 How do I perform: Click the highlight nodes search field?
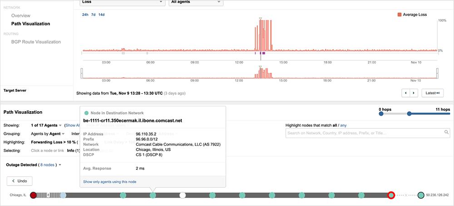[x=363, y=132]
